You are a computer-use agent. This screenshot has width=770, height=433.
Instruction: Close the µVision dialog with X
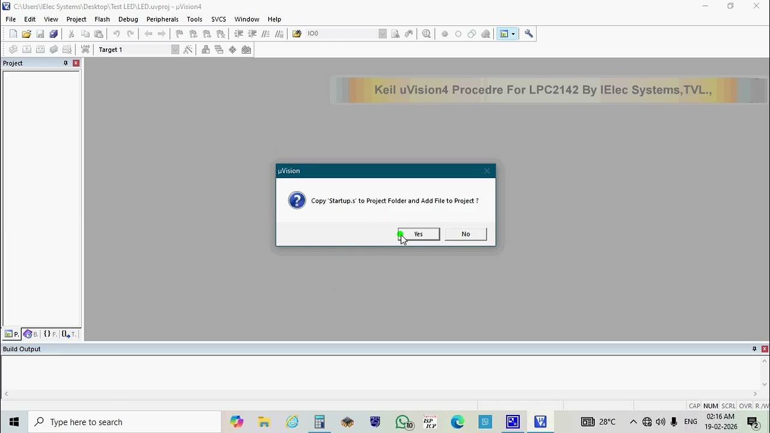[487, 171]
